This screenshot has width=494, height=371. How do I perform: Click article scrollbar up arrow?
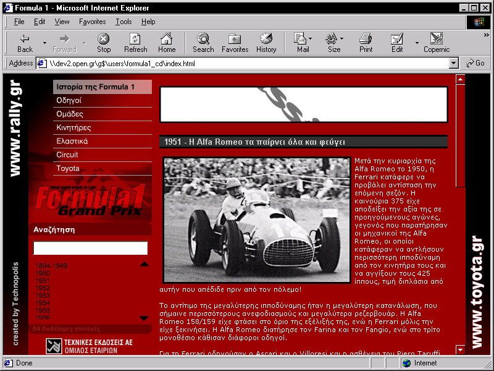pyautogui.click(x=460, y=79)
